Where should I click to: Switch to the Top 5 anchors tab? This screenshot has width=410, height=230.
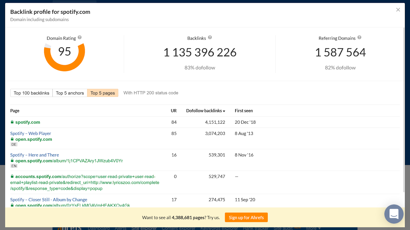pos(70,93)
